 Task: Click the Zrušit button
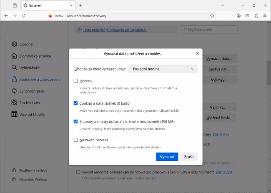(x=189, y=157)
